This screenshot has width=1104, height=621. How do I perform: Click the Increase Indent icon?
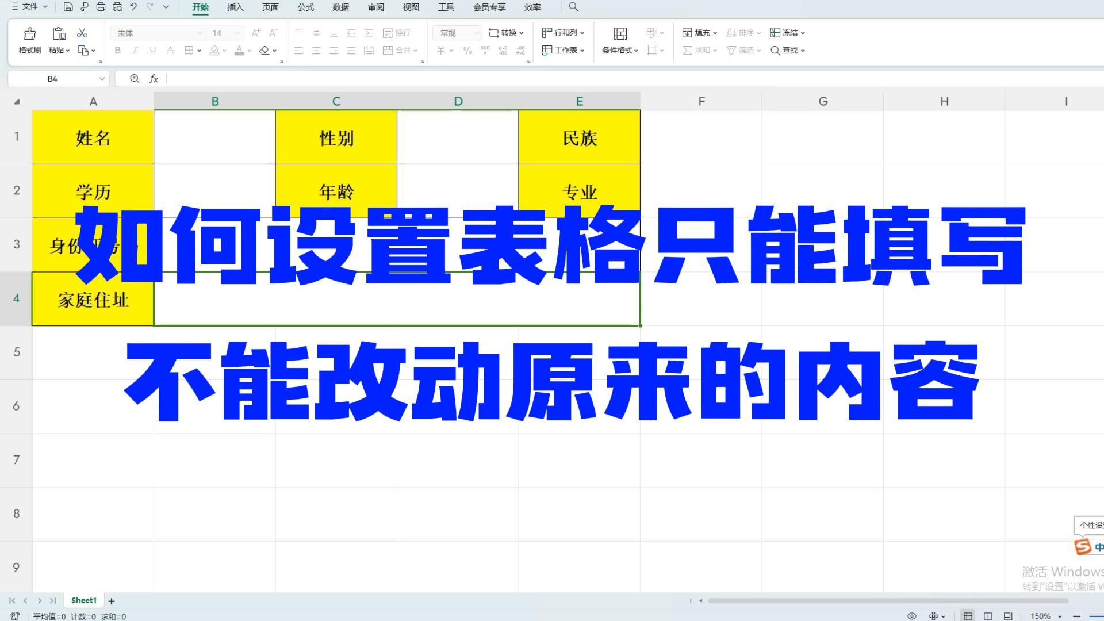pos(369,33)
